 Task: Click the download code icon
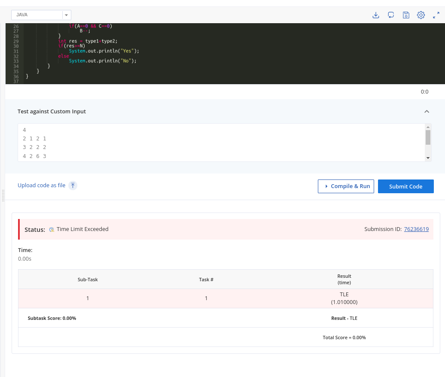point(376,15)
